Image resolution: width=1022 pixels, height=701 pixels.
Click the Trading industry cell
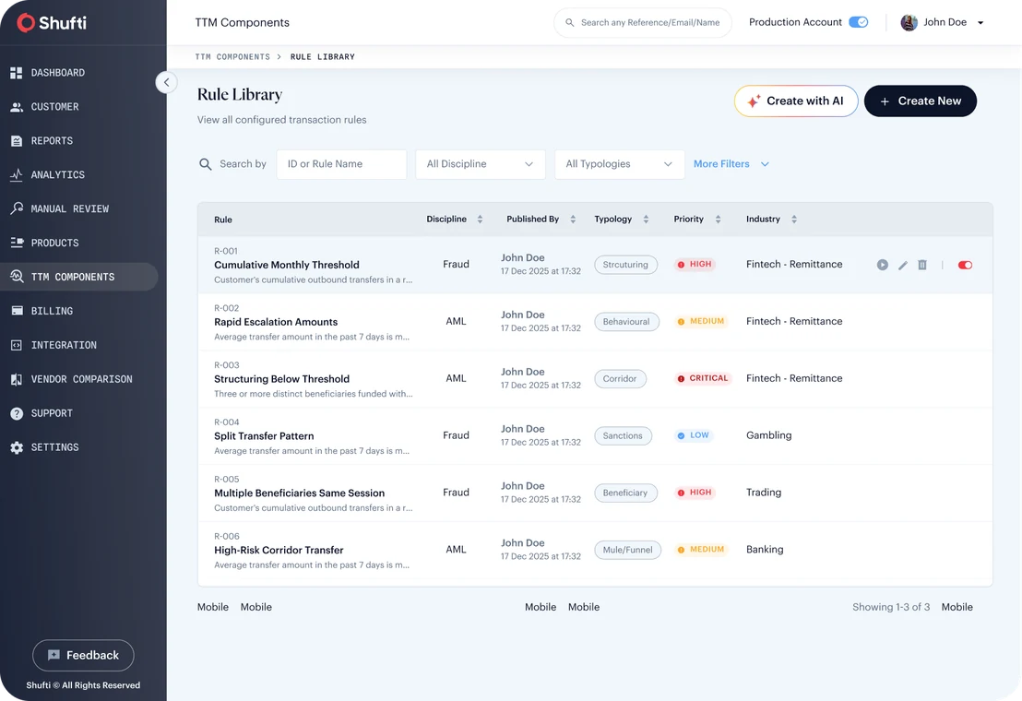764,493
